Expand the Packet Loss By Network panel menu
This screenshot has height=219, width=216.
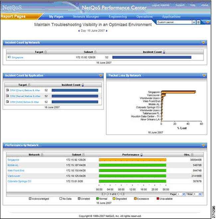204,76
